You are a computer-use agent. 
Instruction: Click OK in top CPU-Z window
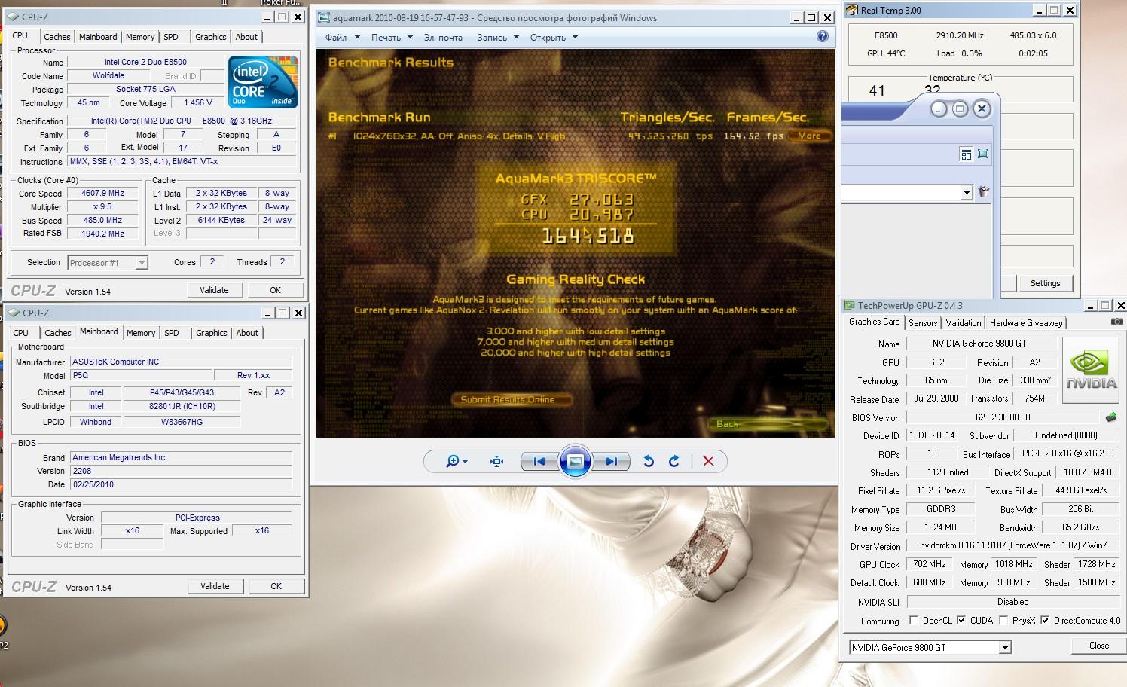click(x=276, y=290)
